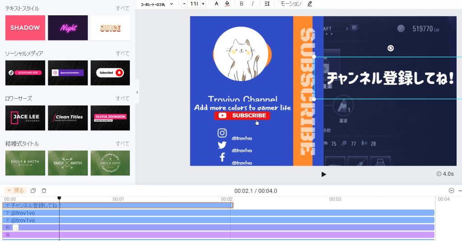Image resolution: width=462 pixels, height=241 pixels.
Task: Toggle bold formatting in the text toolbar
Action: (x=241, y=4)
